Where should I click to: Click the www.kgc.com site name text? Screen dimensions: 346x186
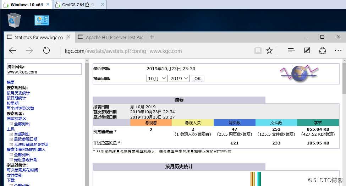[22, 72]
